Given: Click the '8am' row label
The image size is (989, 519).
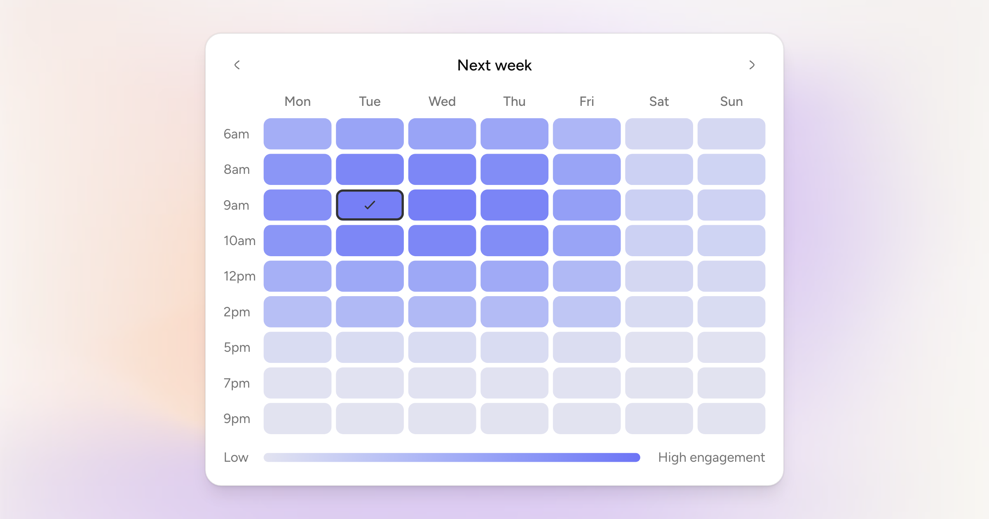Looking at the screenshot, I should click(237, 169).
